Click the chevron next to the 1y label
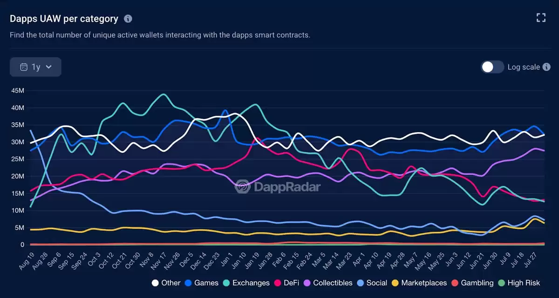 point(48,67)
